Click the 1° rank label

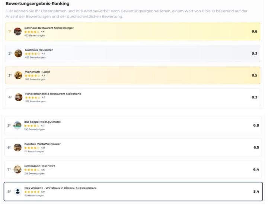pyautogui.click(x=10, y=31)
